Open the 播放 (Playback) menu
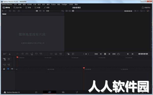Viewport: 153px width, 95px height. click(x=48, y=5)
